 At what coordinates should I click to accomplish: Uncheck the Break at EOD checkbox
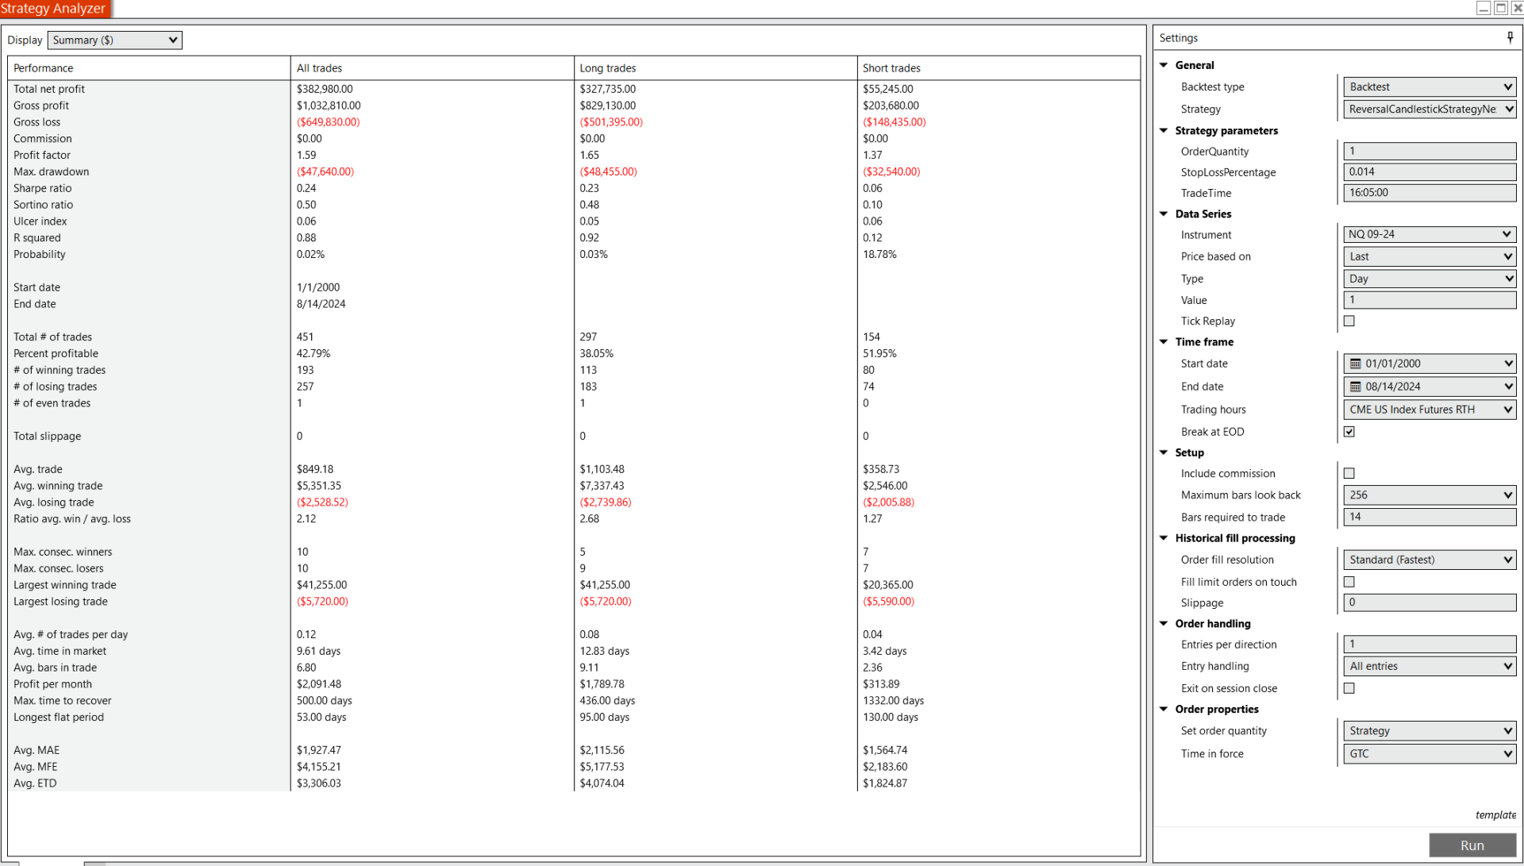[1349, 432]
